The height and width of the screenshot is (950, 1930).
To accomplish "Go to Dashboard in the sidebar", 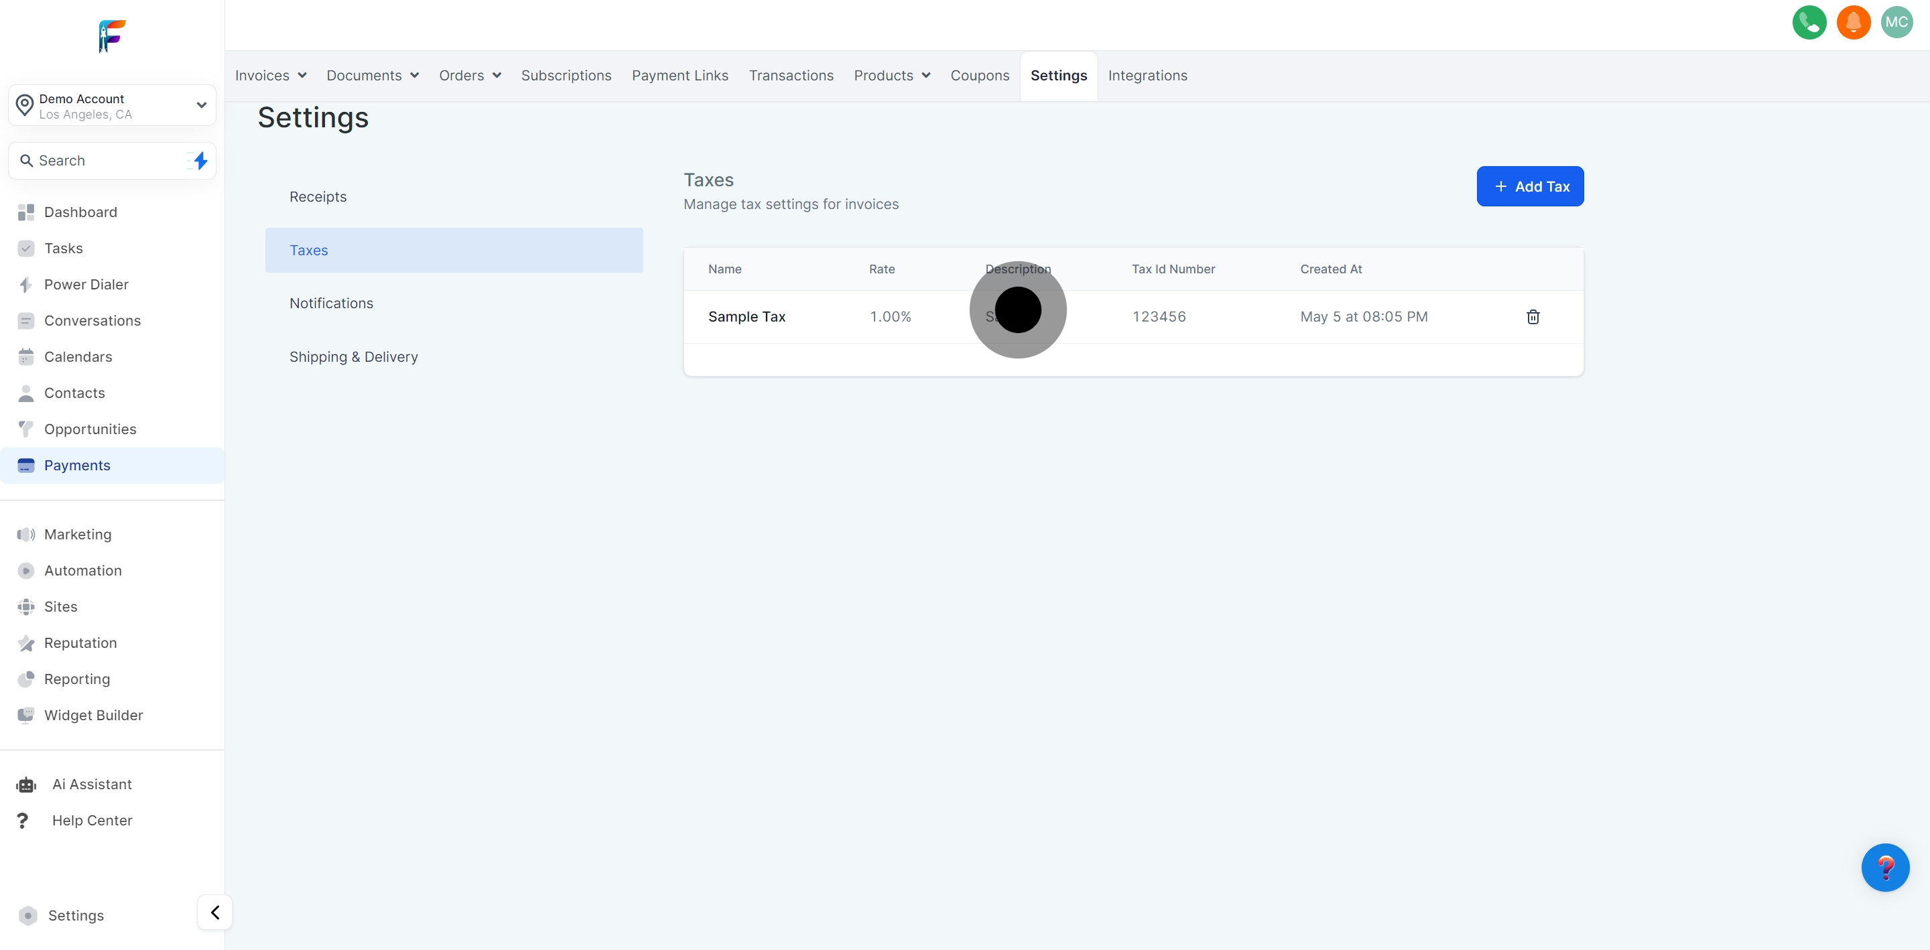I will click(80, 212).
